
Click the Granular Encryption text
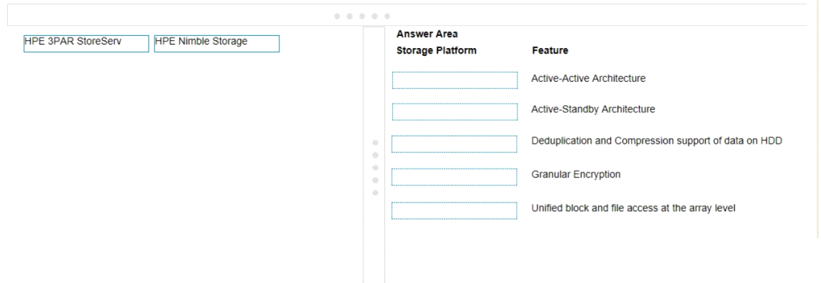click(x=576, y=175)
